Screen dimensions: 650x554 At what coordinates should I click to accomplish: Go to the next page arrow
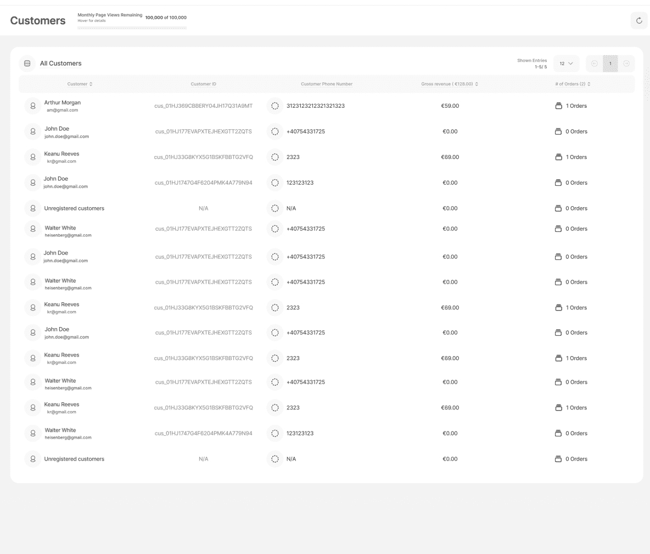[x=626, y=64]
